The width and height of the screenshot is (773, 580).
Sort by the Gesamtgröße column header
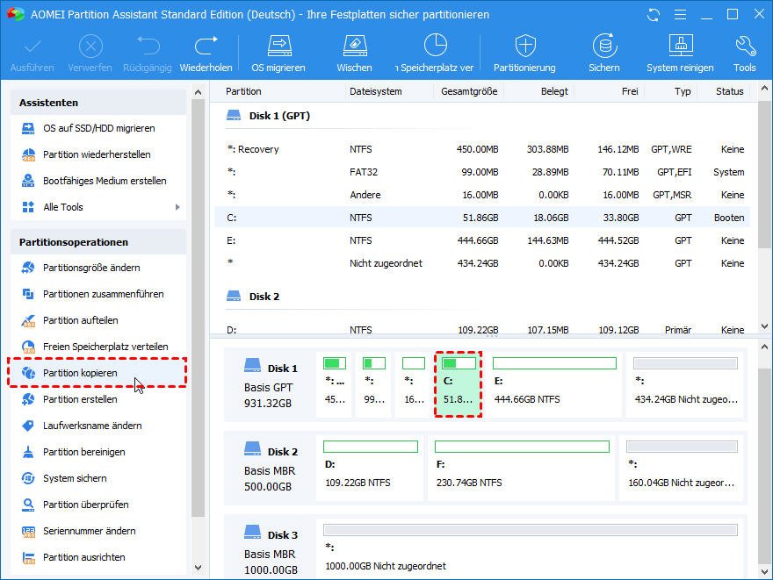469,91
